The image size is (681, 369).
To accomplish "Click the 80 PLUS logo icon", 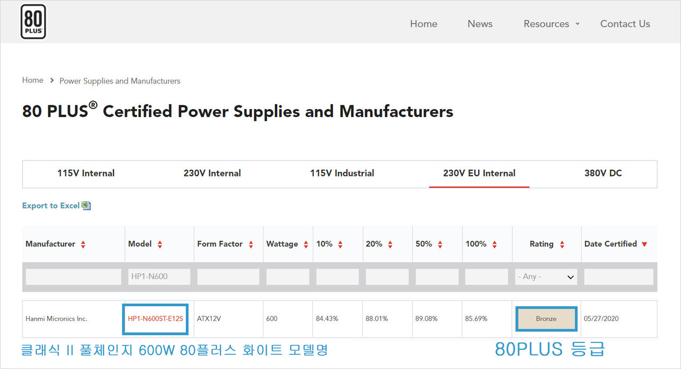I will [x=33, y=22].
